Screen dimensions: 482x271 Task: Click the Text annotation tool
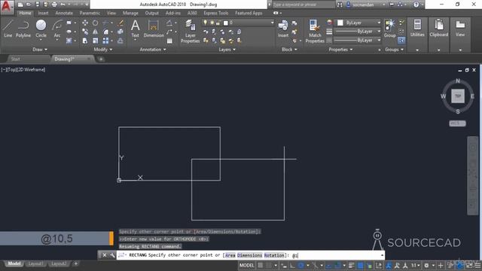click(x=136, y=29)
